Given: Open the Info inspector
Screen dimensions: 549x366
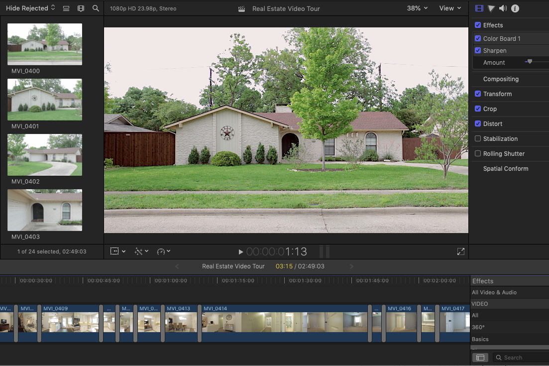Looking at the screenshot, I should pyautogui.click(x=515, y=8).
